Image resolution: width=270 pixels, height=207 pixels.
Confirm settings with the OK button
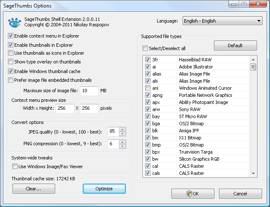point(193,194)
